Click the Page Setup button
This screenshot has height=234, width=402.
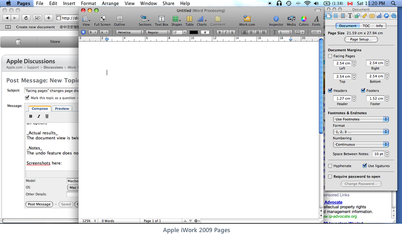click(x=361, y=39)
